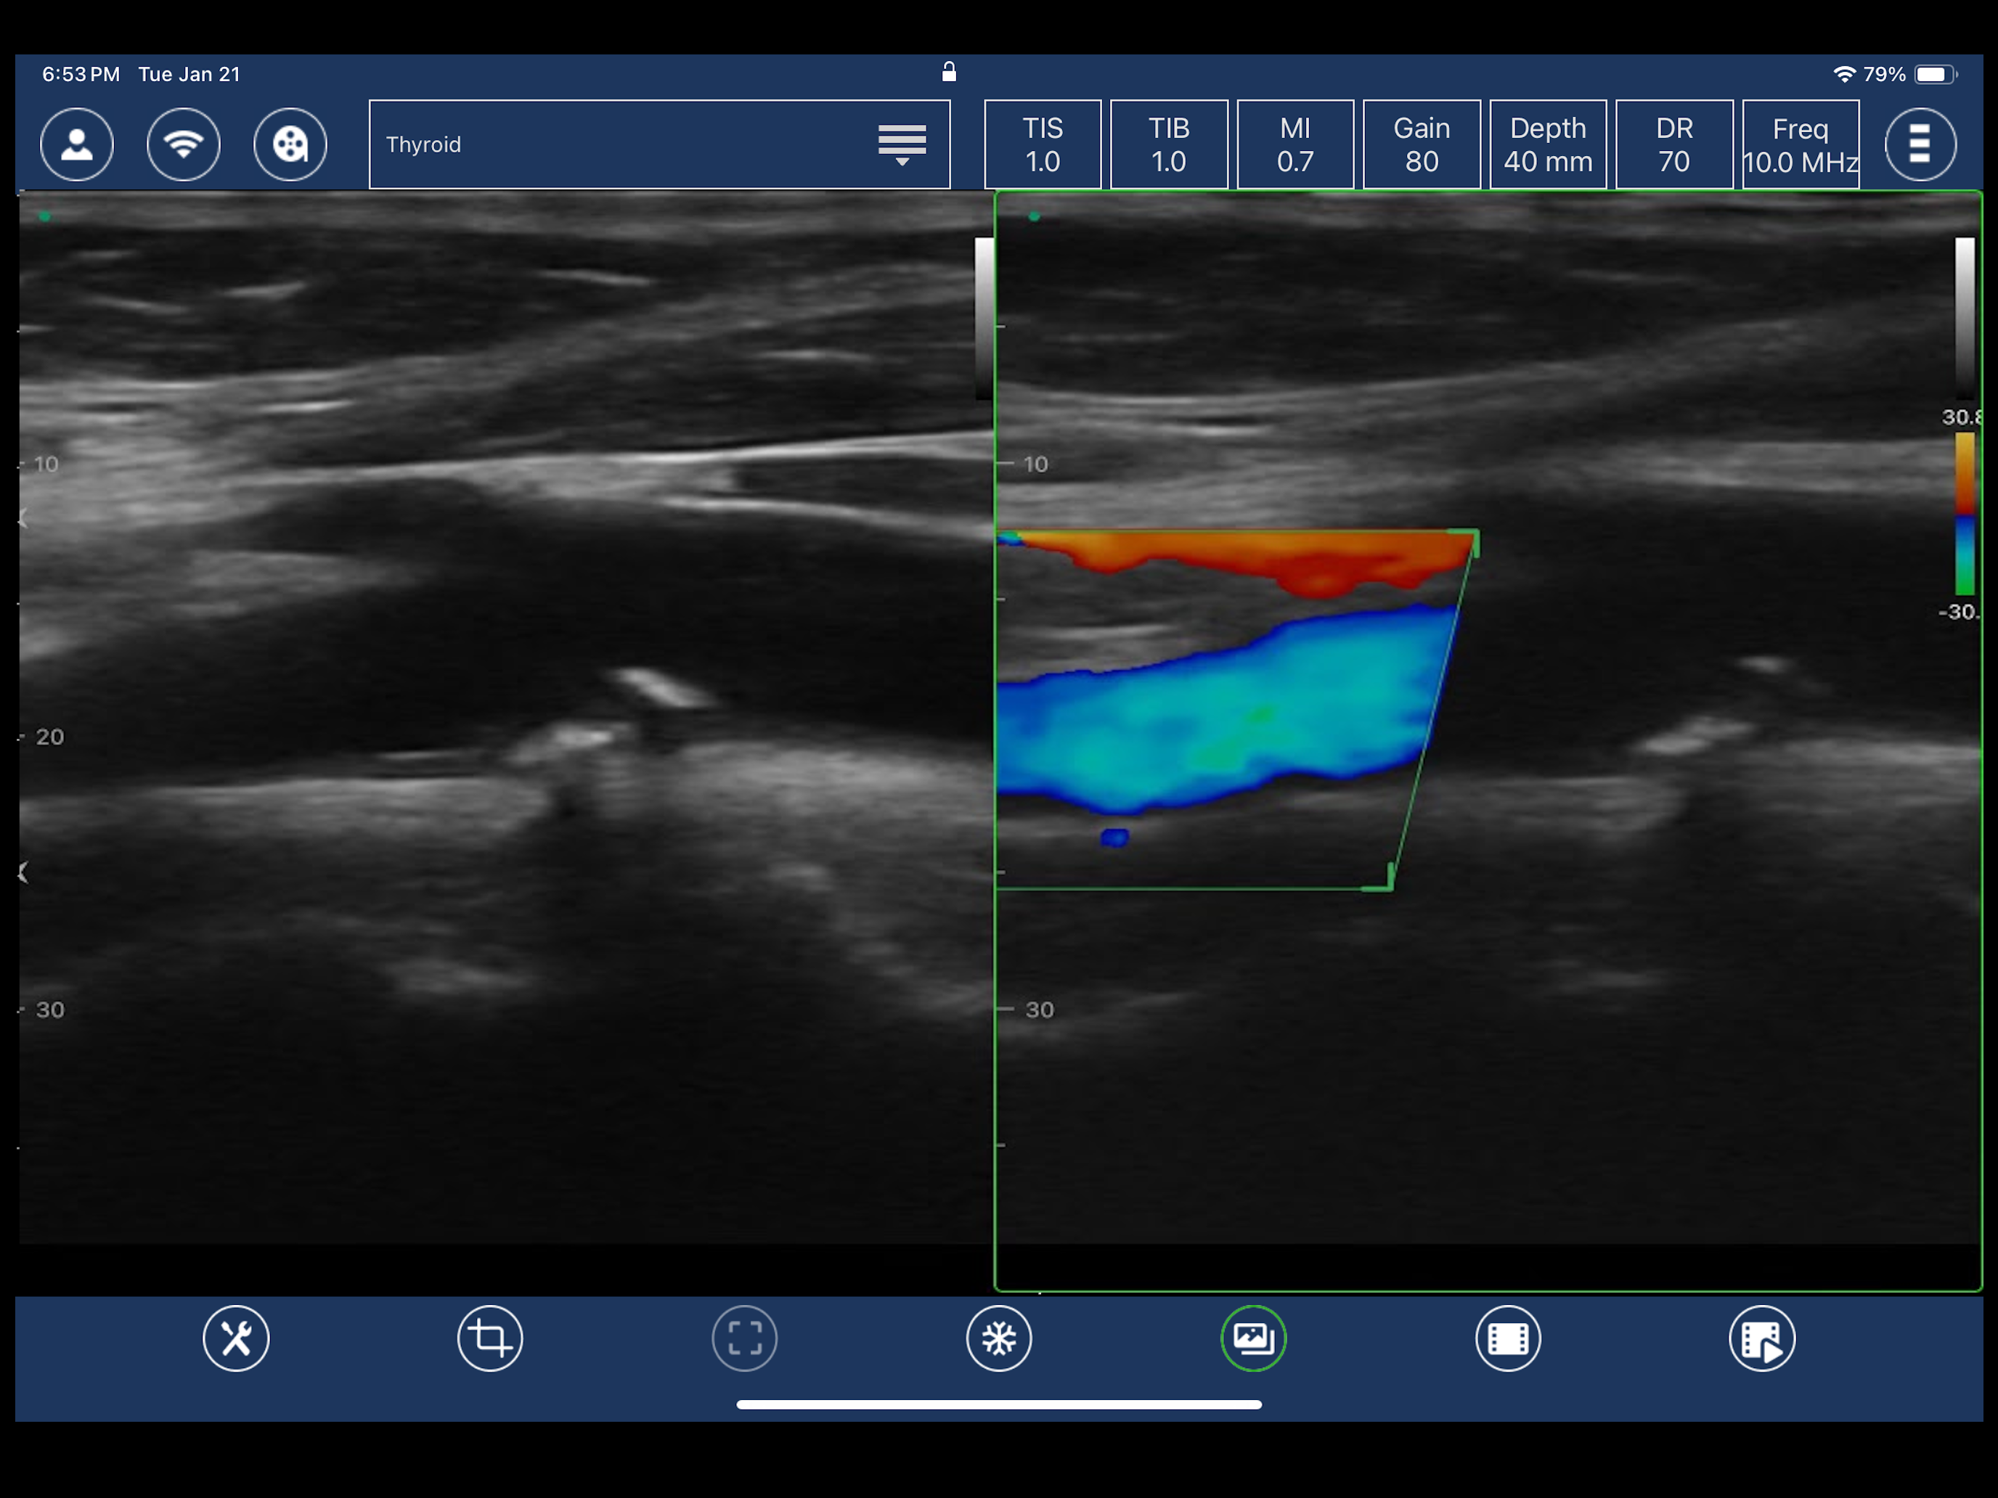Tap the lower left focus marker arrow

pos(23,872)
